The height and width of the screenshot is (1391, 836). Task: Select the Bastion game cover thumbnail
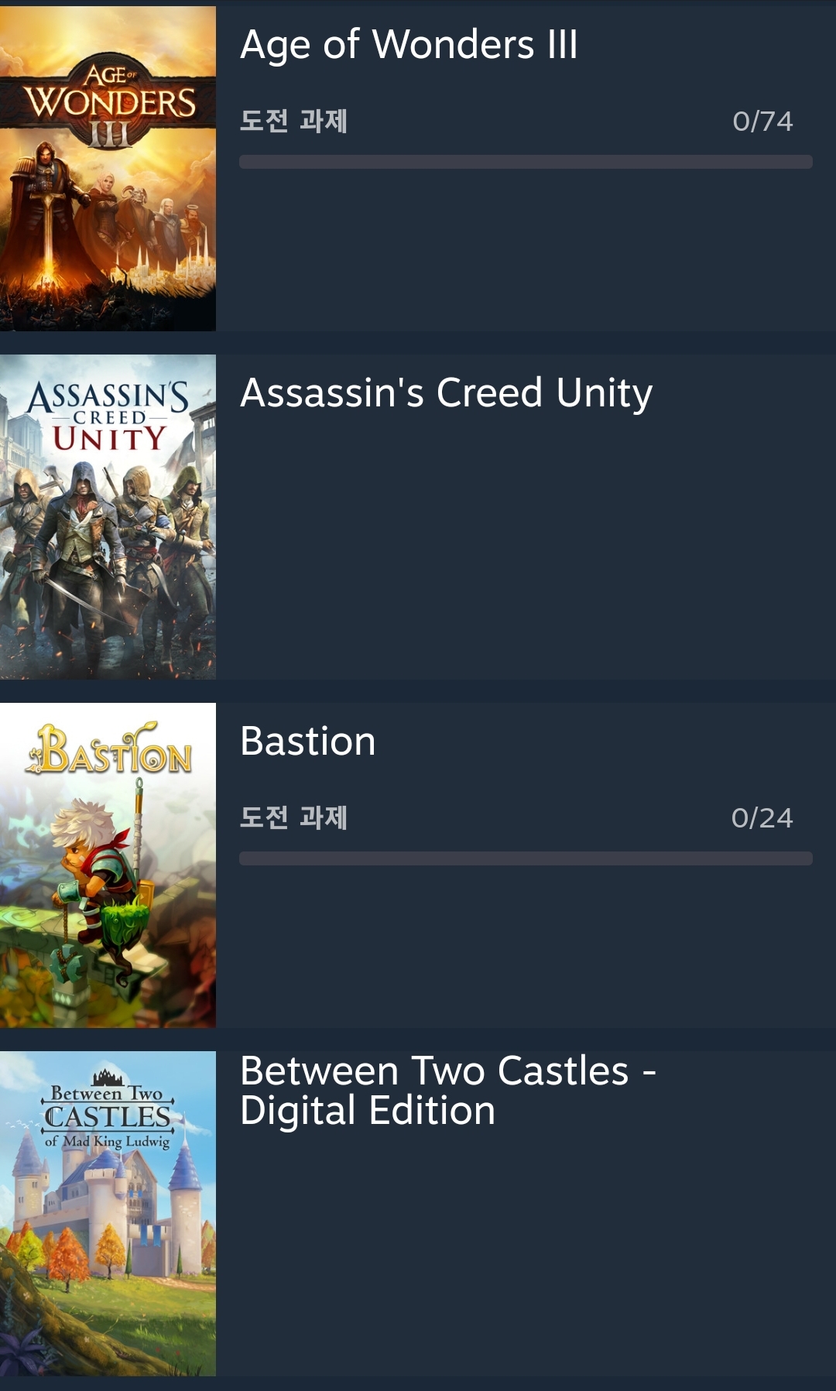click(x=108, y=865)
